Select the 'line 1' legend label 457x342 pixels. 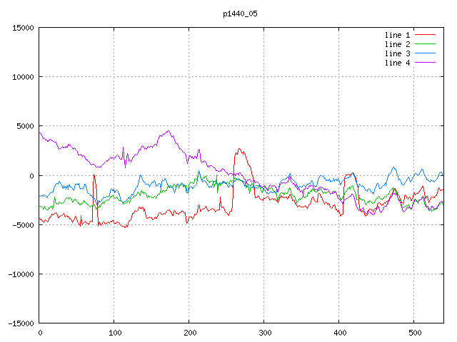click(x=397, y=35)
